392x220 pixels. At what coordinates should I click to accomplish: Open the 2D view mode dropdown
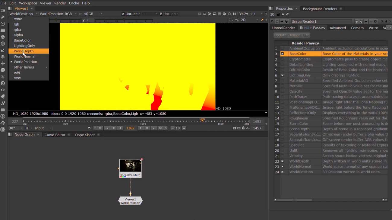[x=249, y=20]
